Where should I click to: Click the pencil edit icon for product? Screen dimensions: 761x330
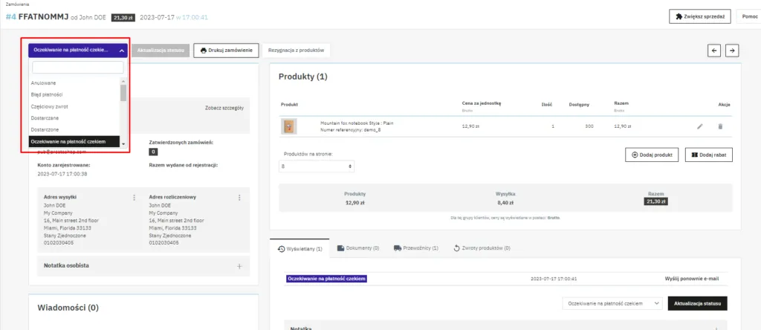tap(699, 126)
